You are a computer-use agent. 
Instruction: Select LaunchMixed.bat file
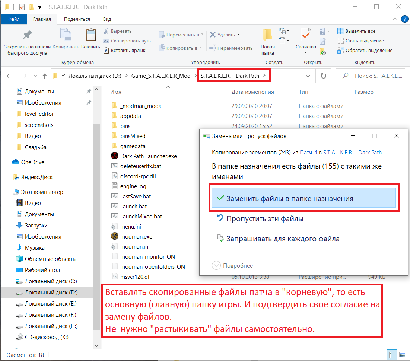tap(137, 217)
